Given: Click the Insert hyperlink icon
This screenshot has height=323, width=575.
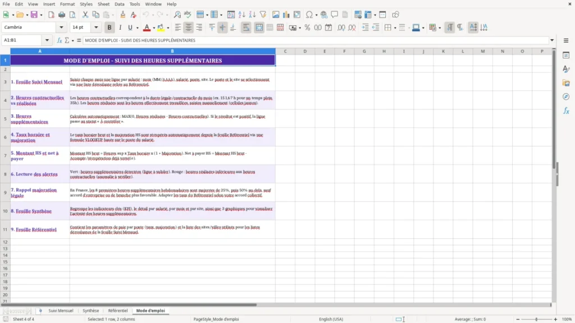Looking at the screenshot, I should click(x=324, y=15).
